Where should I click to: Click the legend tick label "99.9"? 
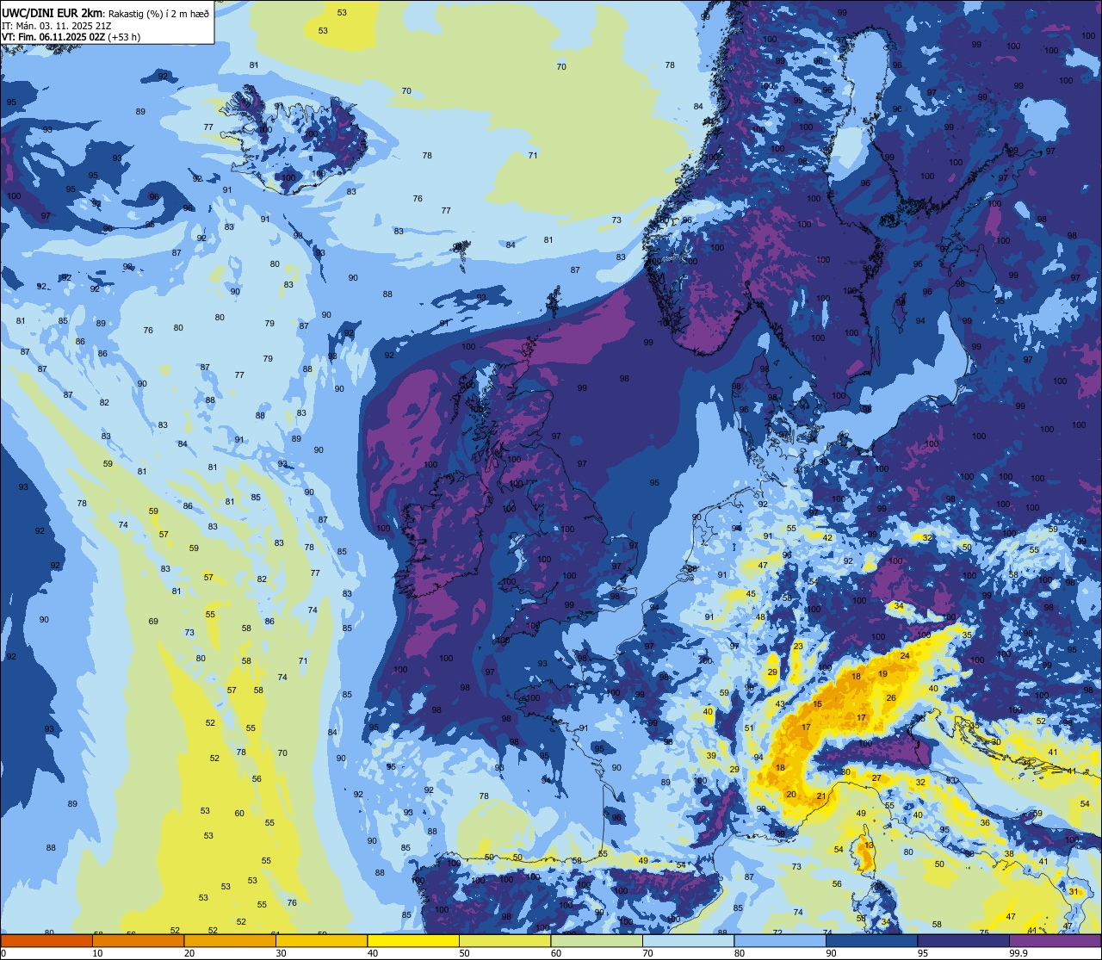point(1018,953)
